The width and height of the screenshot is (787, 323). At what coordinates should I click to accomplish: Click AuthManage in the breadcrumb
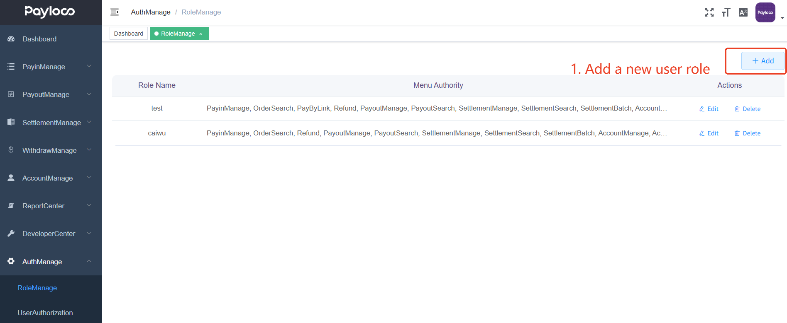(150, 12)
